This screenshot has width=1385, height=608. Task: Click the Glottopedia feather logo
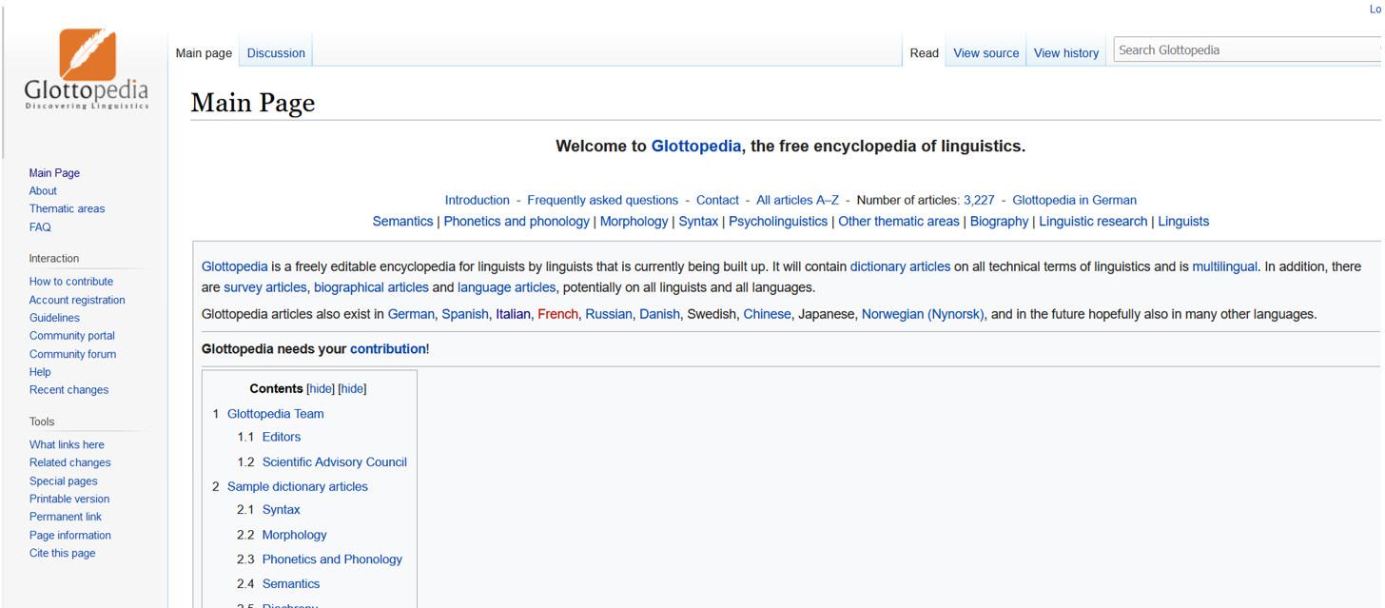[88, 70]
